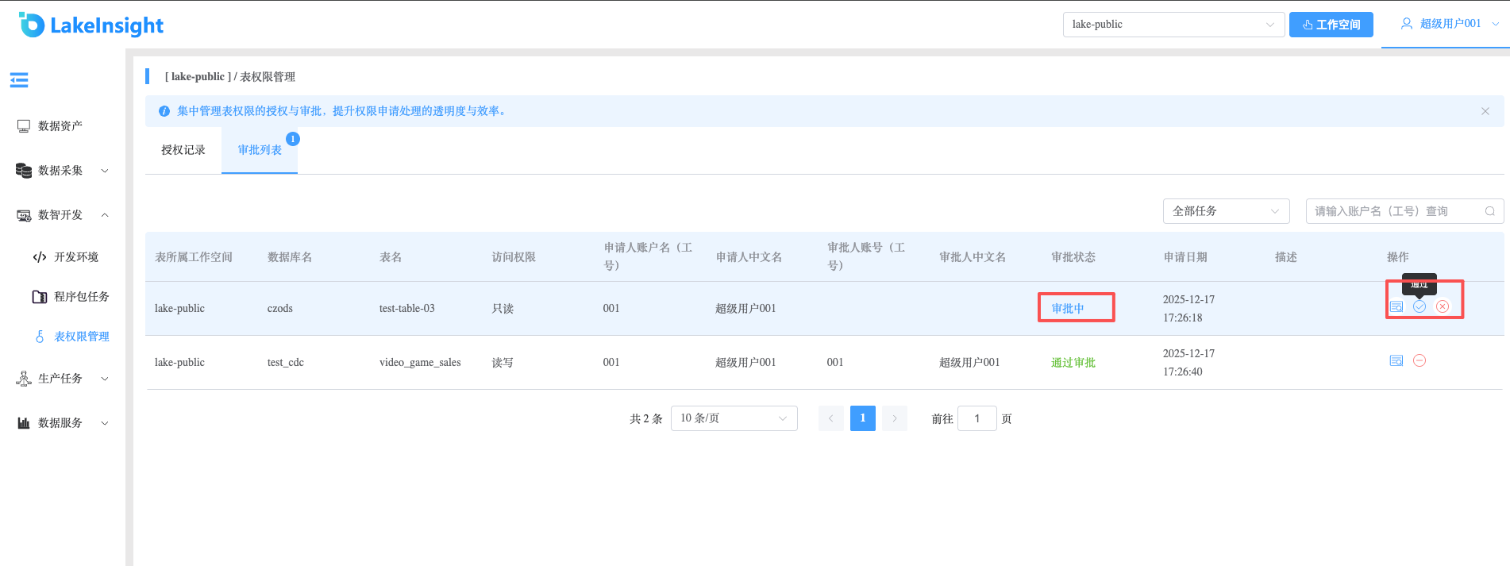Expand the 数据采集 sidebar menu
The image size is (1510, 566).
63,171
